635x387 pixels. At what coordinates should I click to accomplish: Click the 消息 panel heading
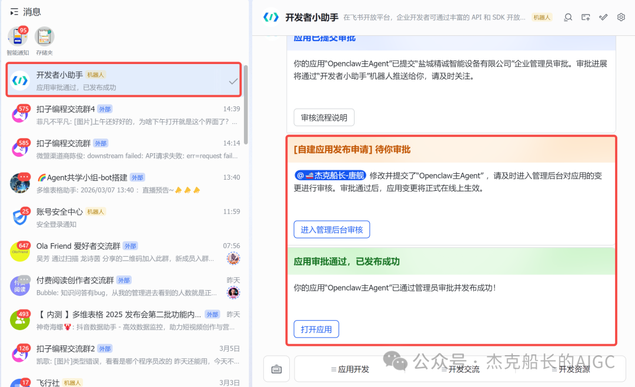click(x=32, y=12)
